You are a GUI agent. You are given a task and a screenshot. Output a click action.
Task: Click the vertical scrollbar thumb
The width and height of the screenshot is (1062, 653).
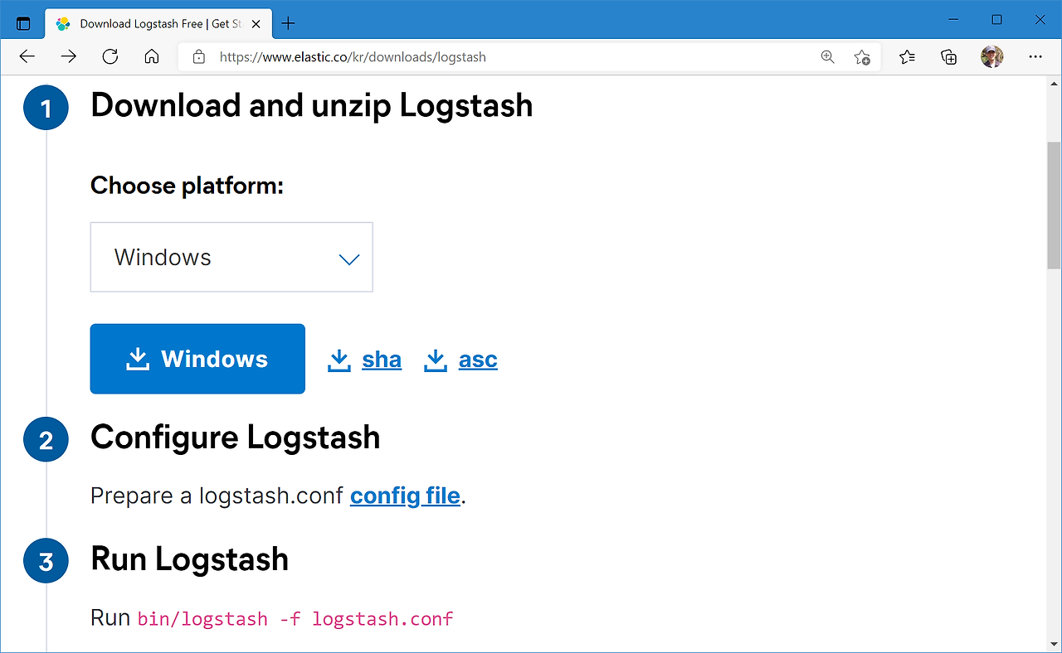tap(1054, 206)
